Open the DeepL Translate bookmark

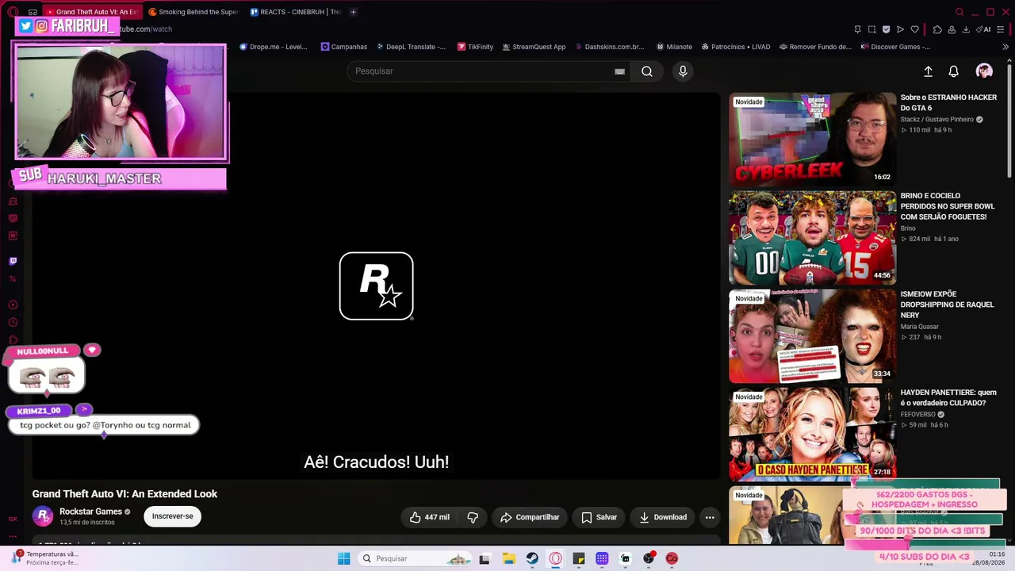pyautogui.click(x=411, y=47)
